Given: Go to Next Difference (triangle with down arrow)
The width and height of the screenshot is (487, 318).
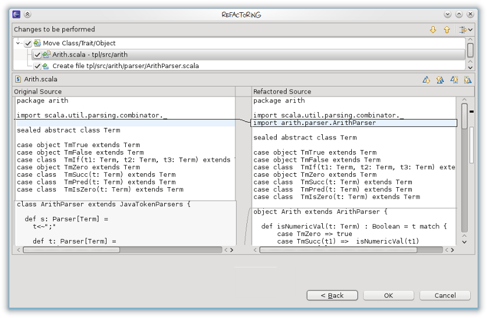Looking at the screenshot, I should tap(426, 80).
